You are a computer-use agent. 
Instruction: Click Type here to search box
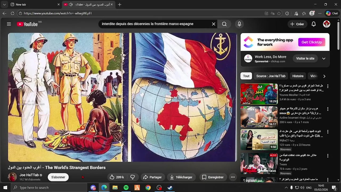pyautogui.click(x=49, y=188)
